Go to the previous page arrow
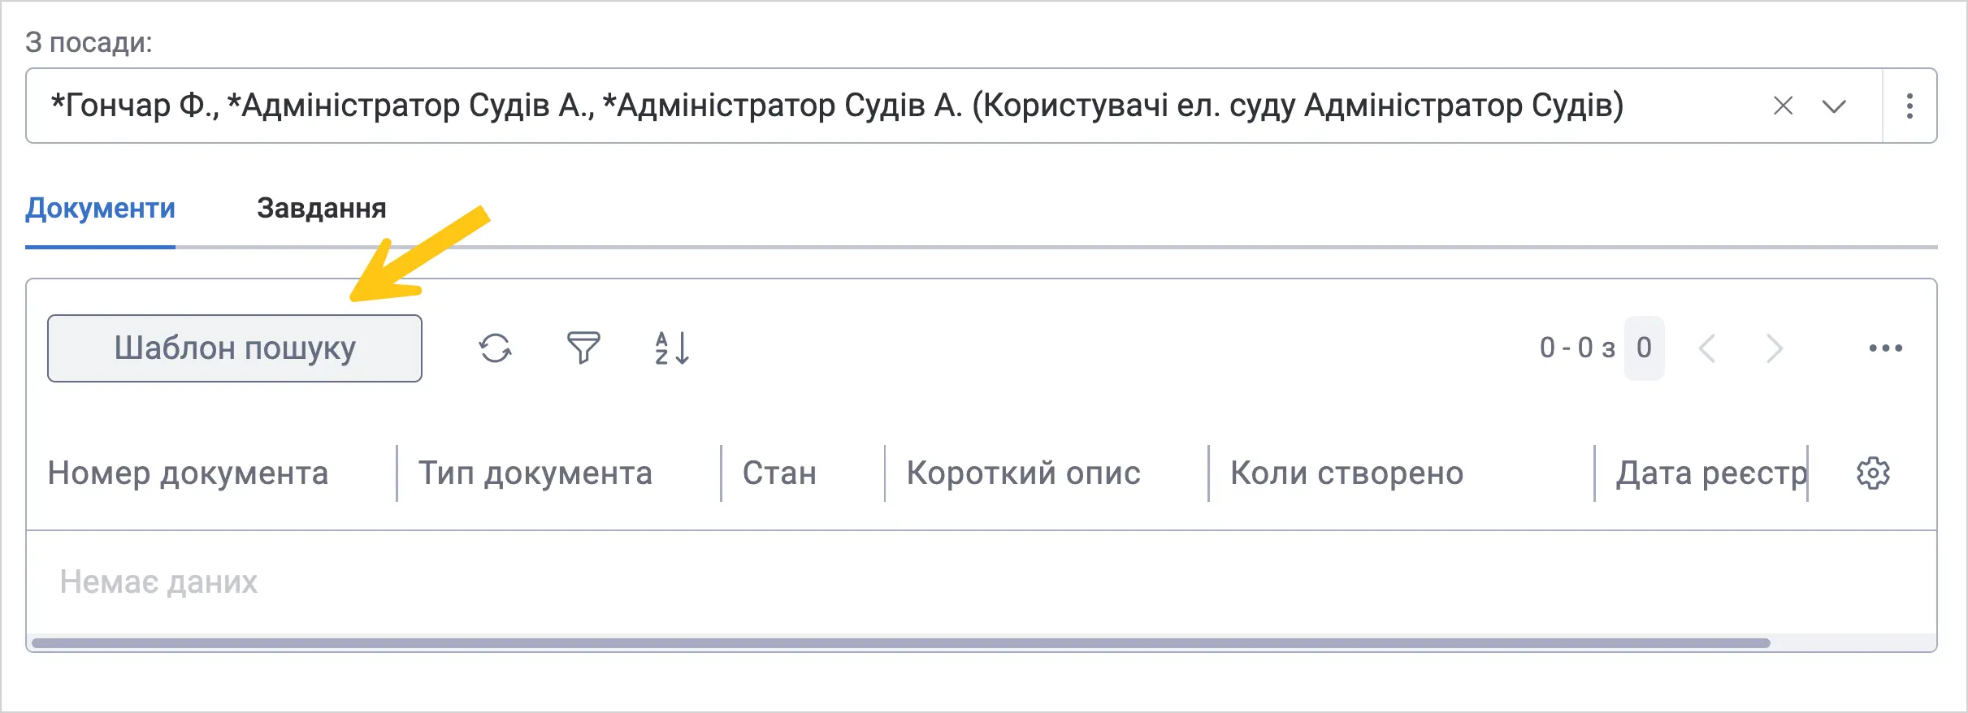Screen dimensions: 1968x713 tap(1707, 348)
